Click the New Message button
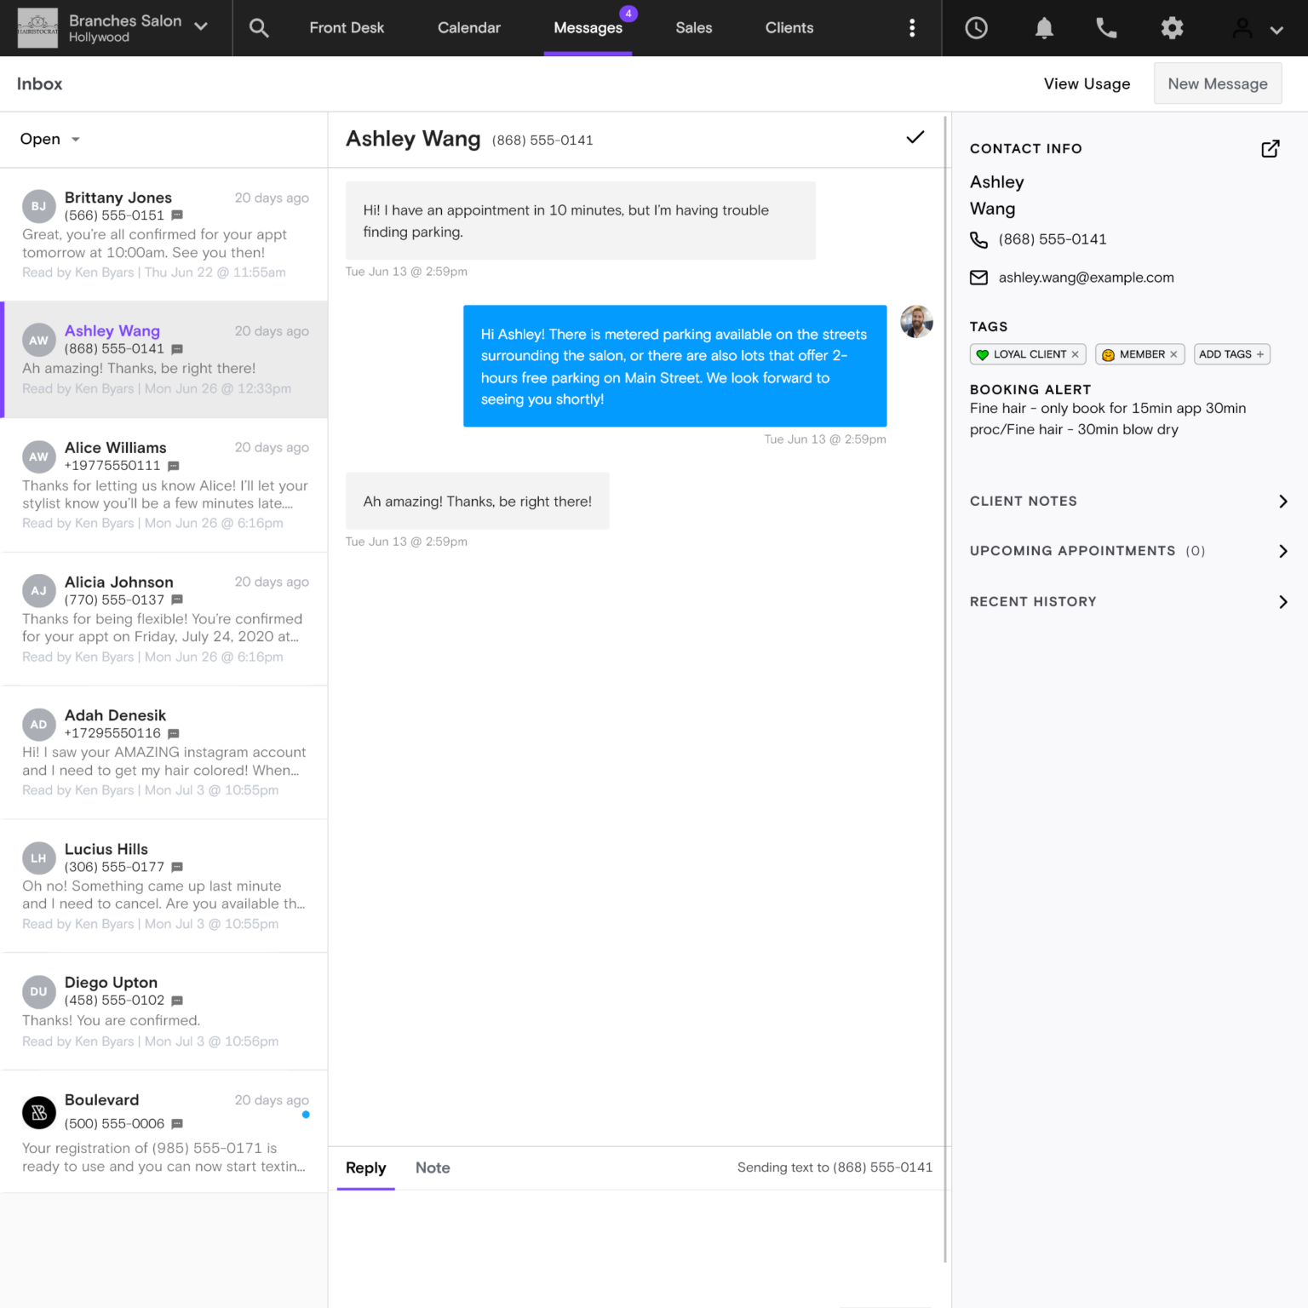The width and height of the screenshot is (1308, 1308). 1217,83
